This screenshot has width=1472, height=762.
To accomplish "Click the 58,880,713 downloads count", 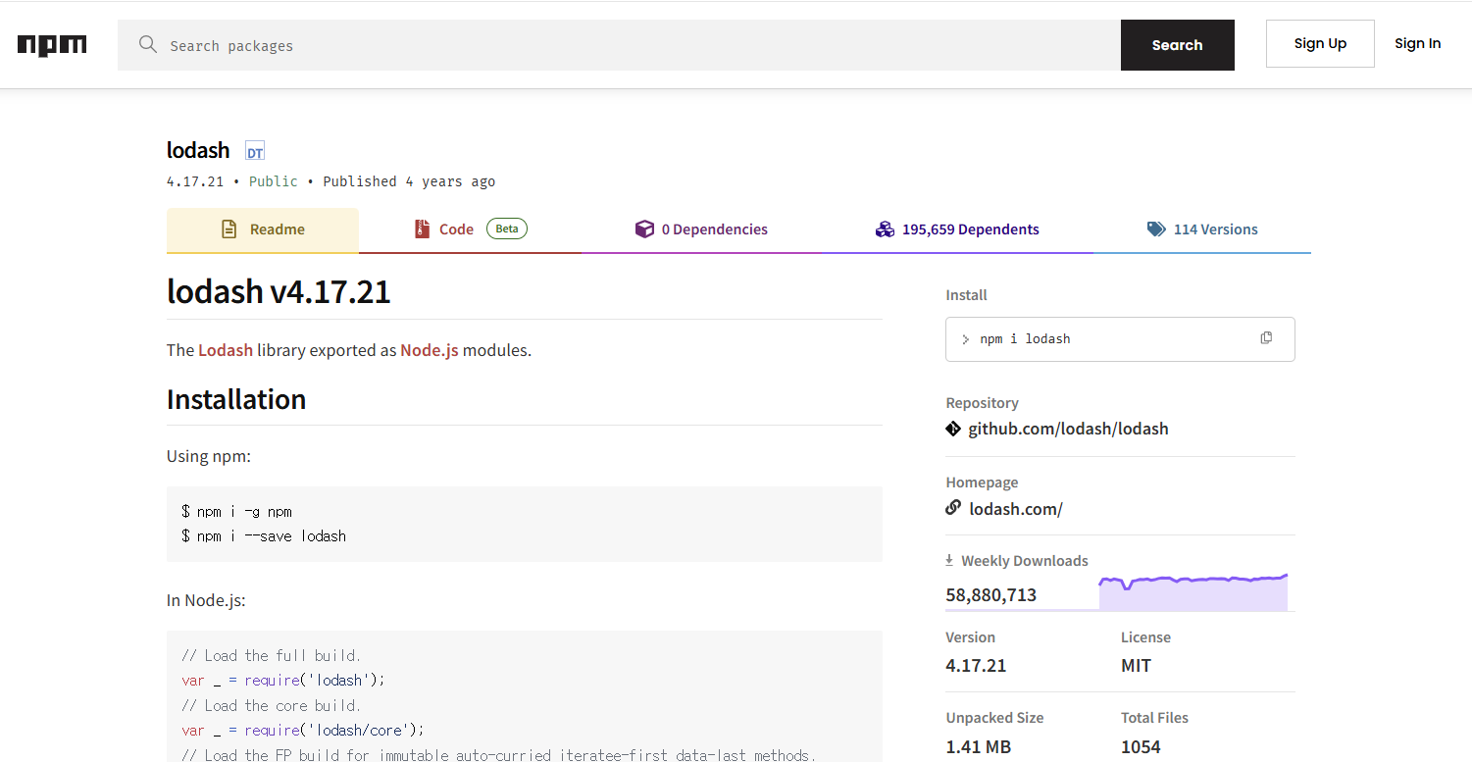I will [x=991, y=595].
